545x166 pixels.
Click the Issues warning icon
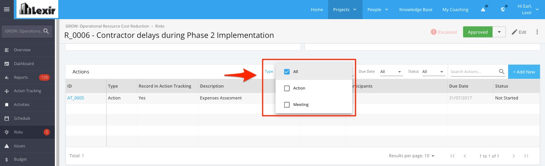point(7,146)
